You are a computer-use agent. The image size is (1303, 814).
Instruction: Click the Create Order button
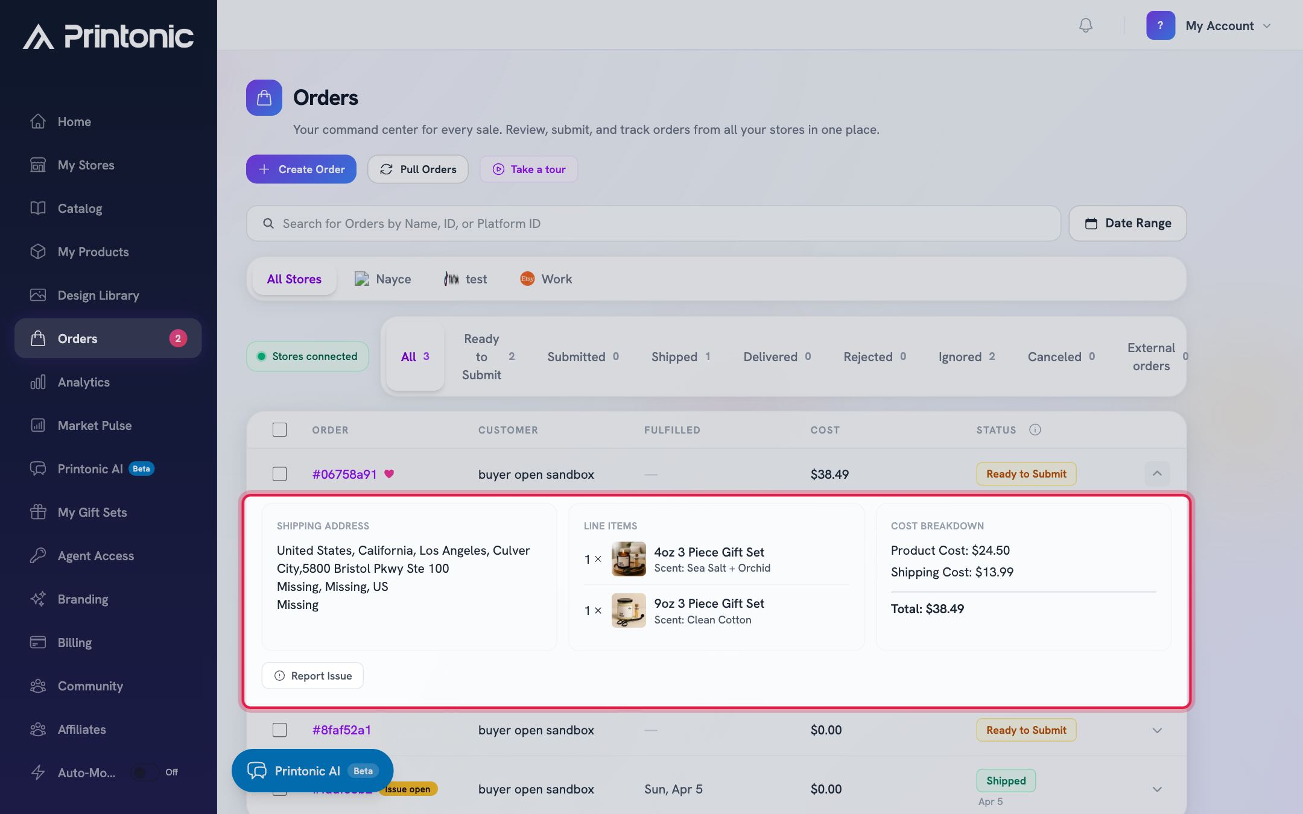(x=301, y=169)
